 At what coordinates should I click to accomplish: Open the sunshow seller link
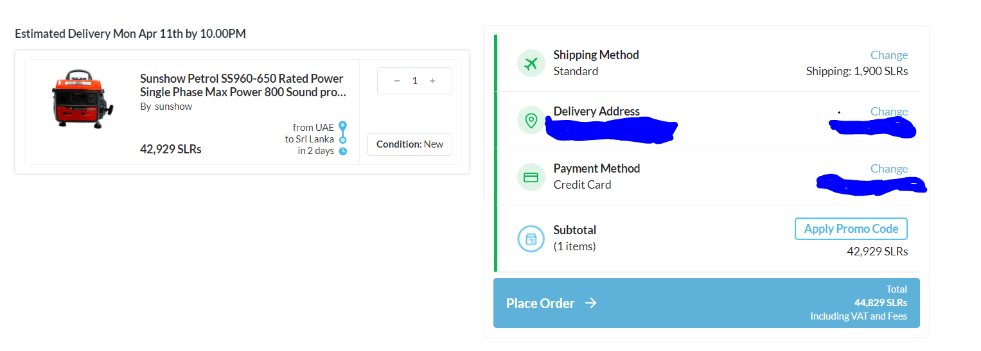pos(173,107)
